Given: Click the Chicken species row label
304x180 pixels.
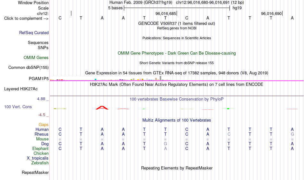Looking at the screenshot, I should (x=41, y=153).
